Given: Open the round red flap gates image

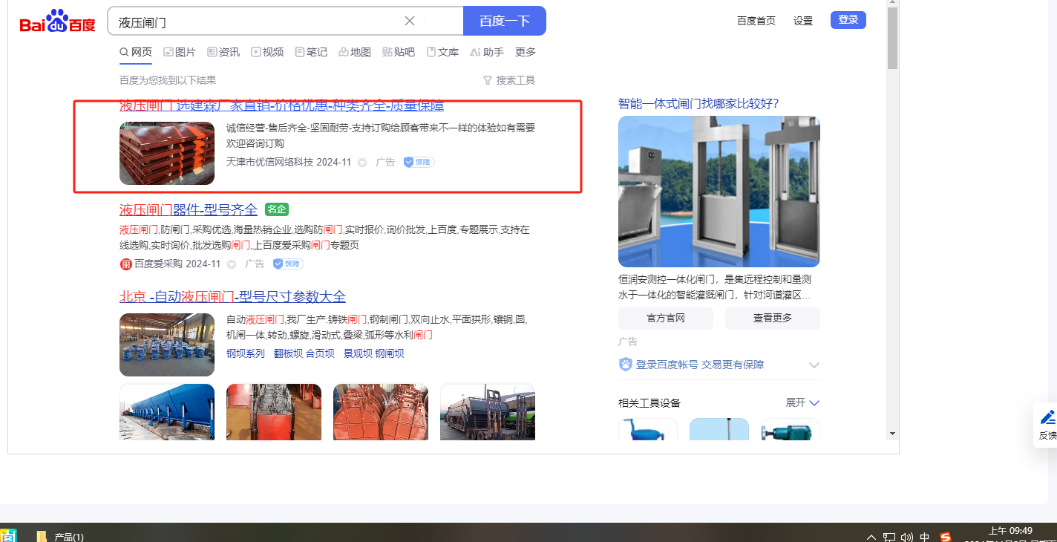Looking at the screenshot, I should point(381,412).
